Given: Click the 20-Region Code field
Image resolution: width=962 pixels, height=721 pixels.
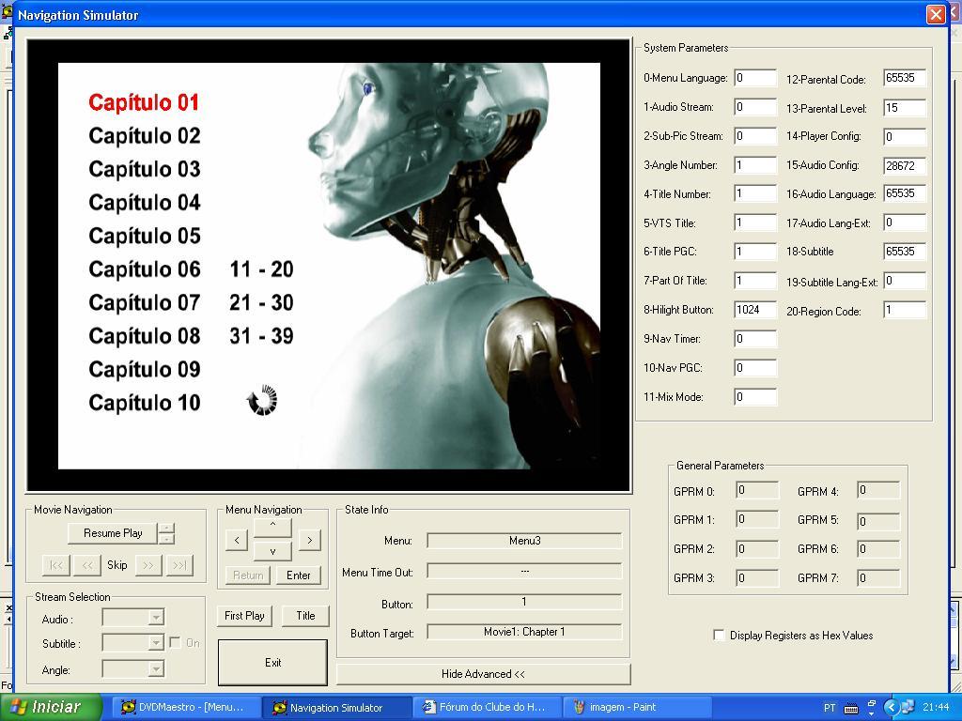Looking at the screenshot, I should click(x=905, y=310).
